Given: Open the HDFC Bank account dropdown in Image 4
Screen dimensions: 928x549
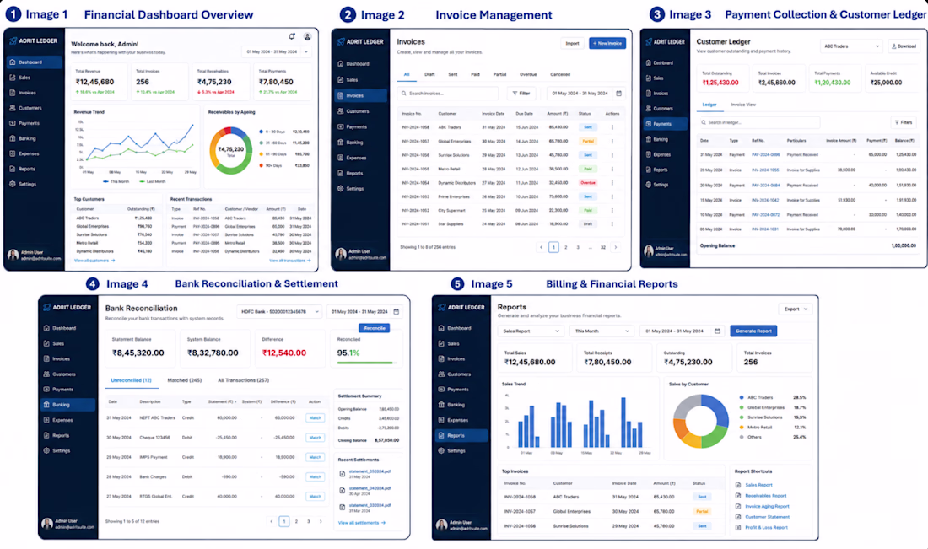Looking at the screenshot, I should click(x=280, y=312).
